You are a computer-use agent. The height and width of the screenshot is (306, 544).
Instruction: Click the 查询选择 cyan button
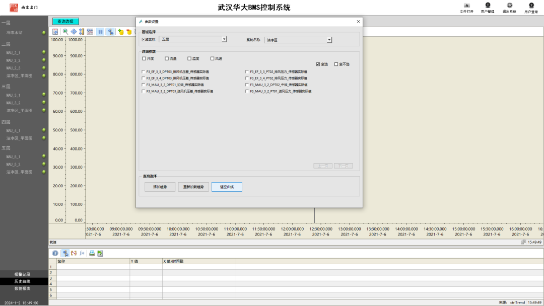coord(65,22)
